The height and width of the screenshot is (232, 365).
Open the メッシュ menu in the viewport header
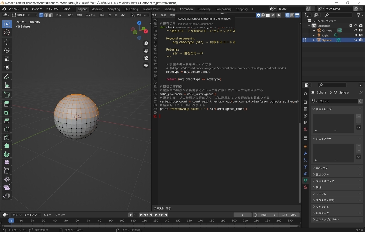[x=90, y=15]
